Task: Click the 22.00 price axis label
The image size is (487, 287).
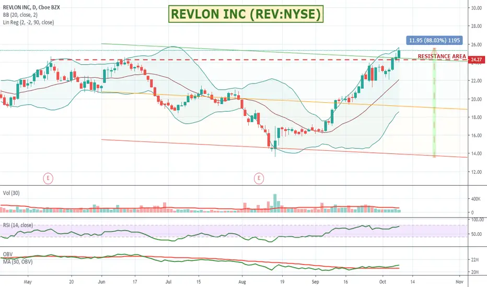Action: click(x=476, y=81)
